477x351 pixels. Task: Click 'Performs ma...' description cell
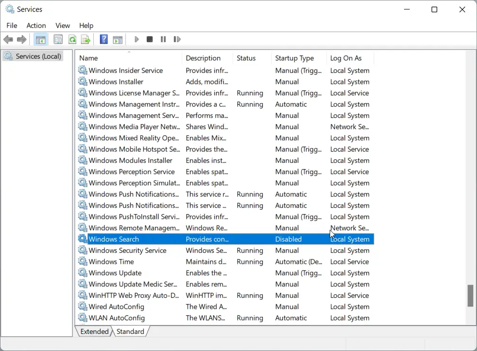(x=207, y=116)
